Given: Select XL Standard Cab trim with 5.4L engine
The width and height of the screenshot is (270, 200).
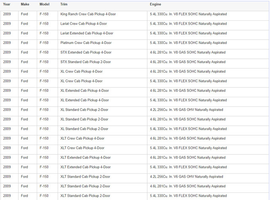Looking at the screenshot, I should [x=84, y=129].
